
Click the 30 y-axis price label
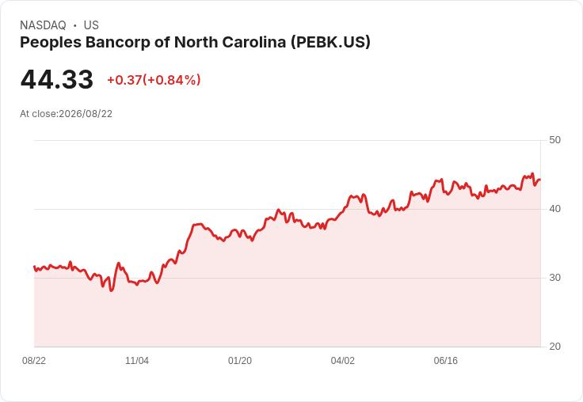click(x=554, y=278)
